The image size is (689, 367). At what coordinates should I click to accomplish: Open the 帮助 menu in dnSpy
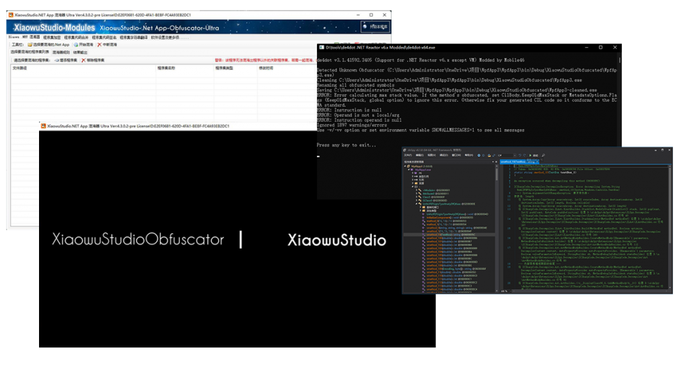(469, 155)
